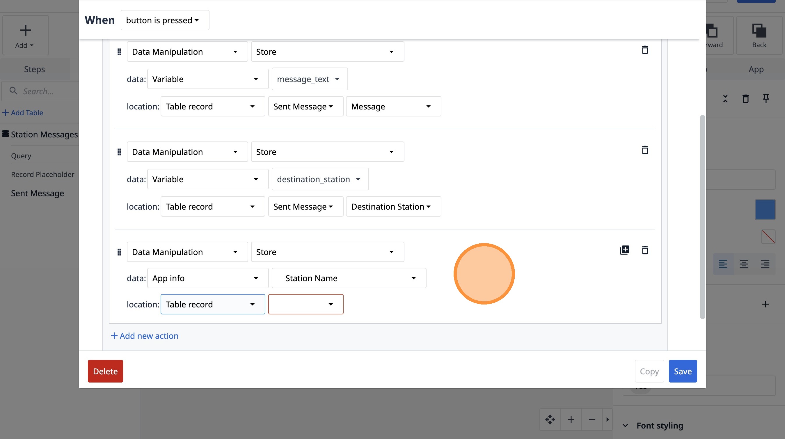Click the Add new action link
This screenshot has width=785, height=439.
pyautogui.click(x=145, y=336)
